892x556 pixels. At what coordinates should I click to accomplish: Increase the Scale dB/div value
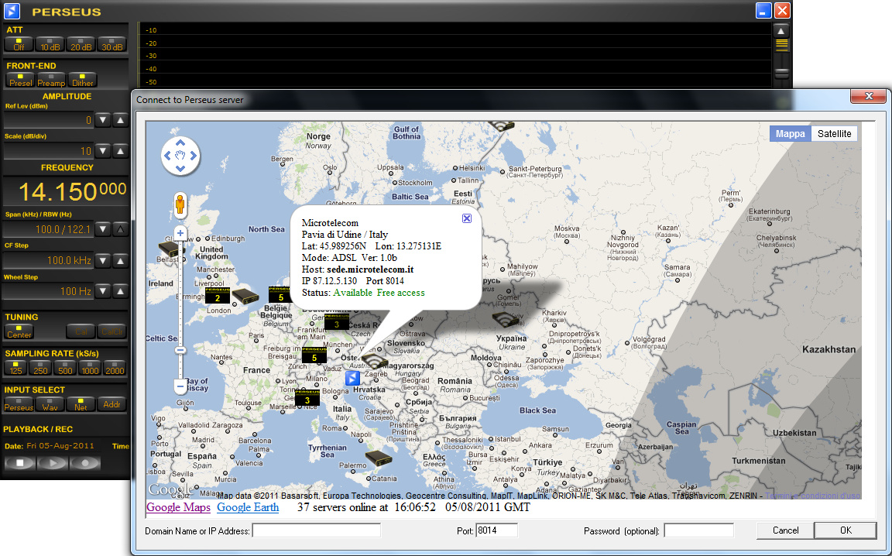pyautogui.click(x=120, y=151)
